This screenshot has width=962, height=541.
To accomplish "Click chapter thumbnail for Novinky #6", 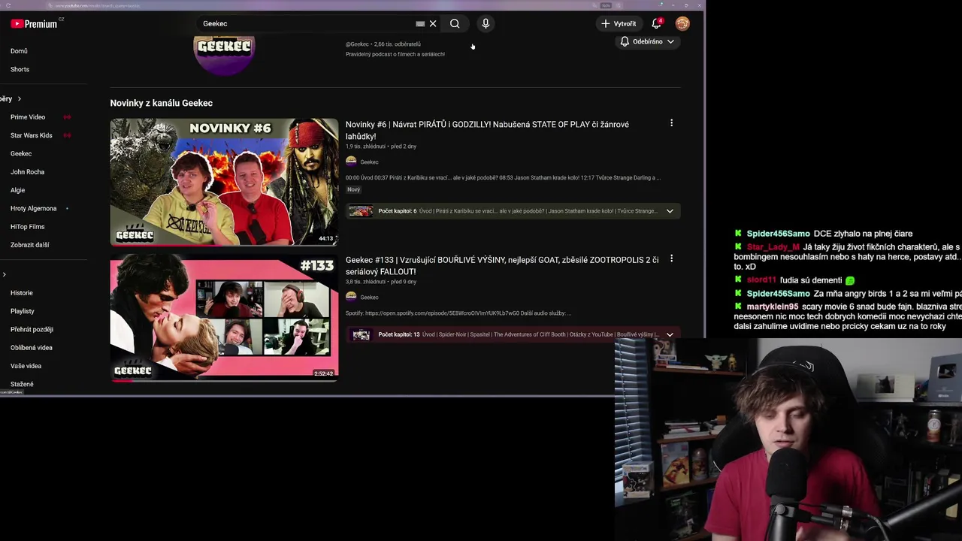I will (360, 211).
